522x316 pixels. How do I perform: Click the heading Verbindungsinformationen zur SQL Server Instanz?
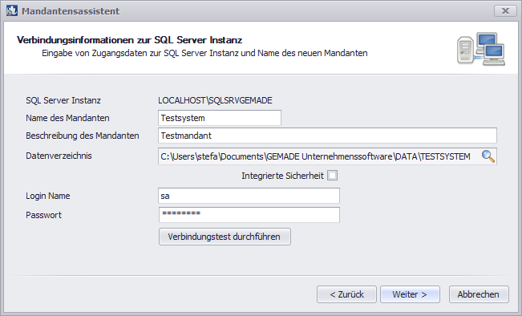tap(130, 40)
